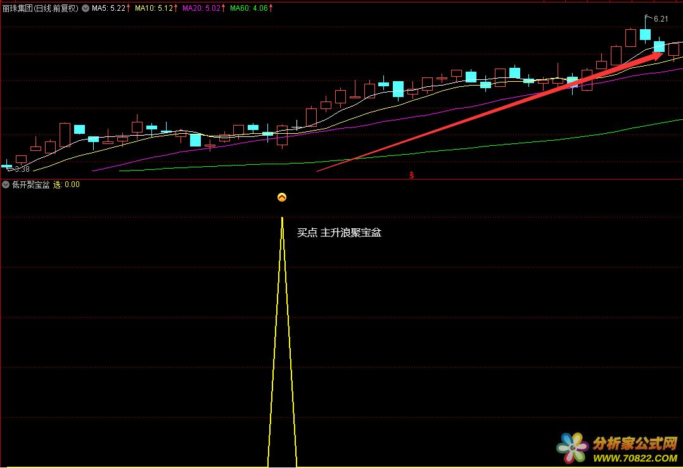Click the yellow indicator spike peak

[x=283, y=219]
